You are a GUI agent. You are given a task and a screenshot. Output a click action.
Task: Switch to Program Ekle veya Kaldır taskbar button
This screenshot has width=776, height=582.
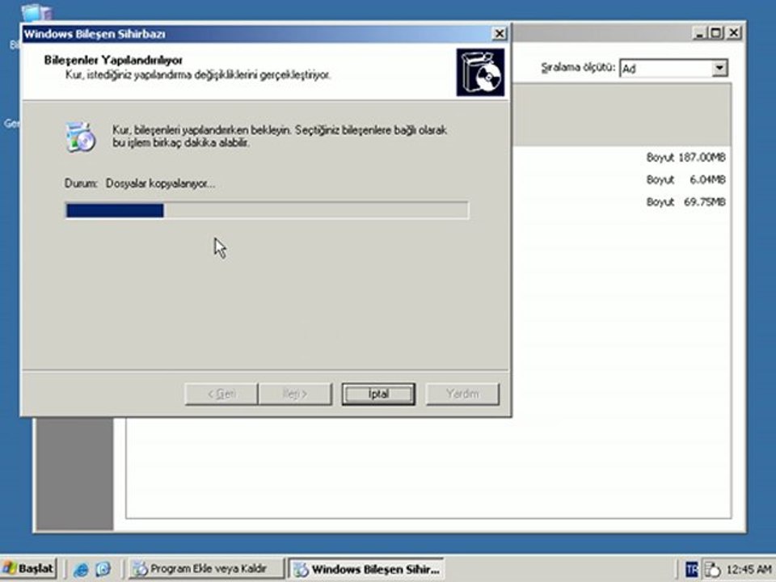pos(206,568)
